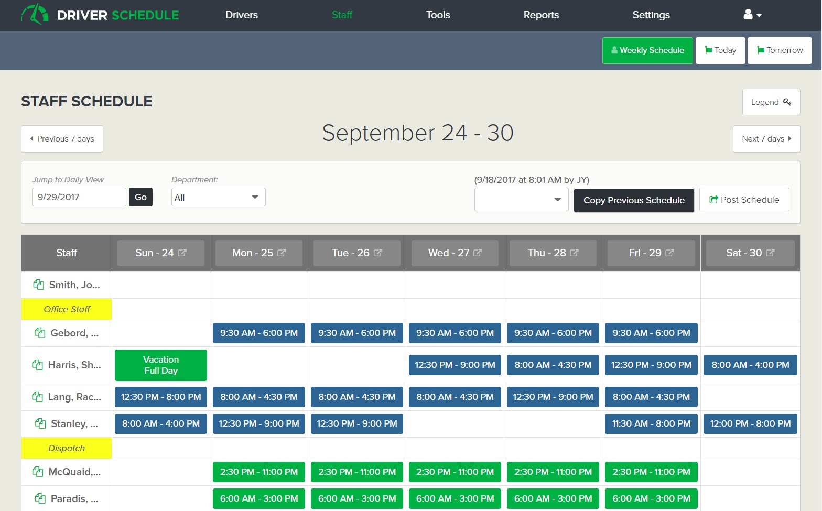Viewport: 822px width, 511px height.
Task: Select Stanley Tuesday 12:30 PM - 9:00 PM shift
Action: pyautogui.click(x=357, y=423)
